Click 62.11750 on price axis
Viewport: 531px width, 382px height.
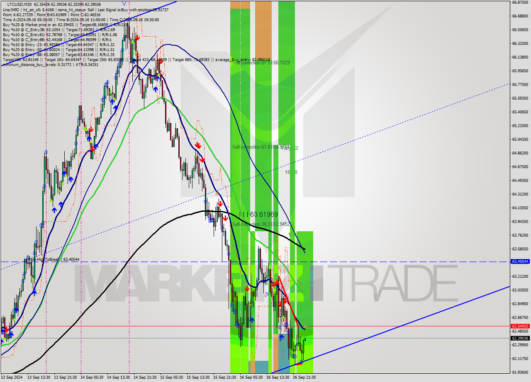(x=520, y=358)
